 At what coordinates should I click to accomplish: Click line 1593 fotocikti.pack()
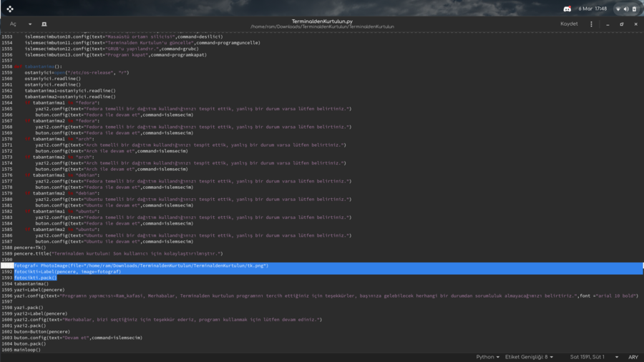[35, 278]
